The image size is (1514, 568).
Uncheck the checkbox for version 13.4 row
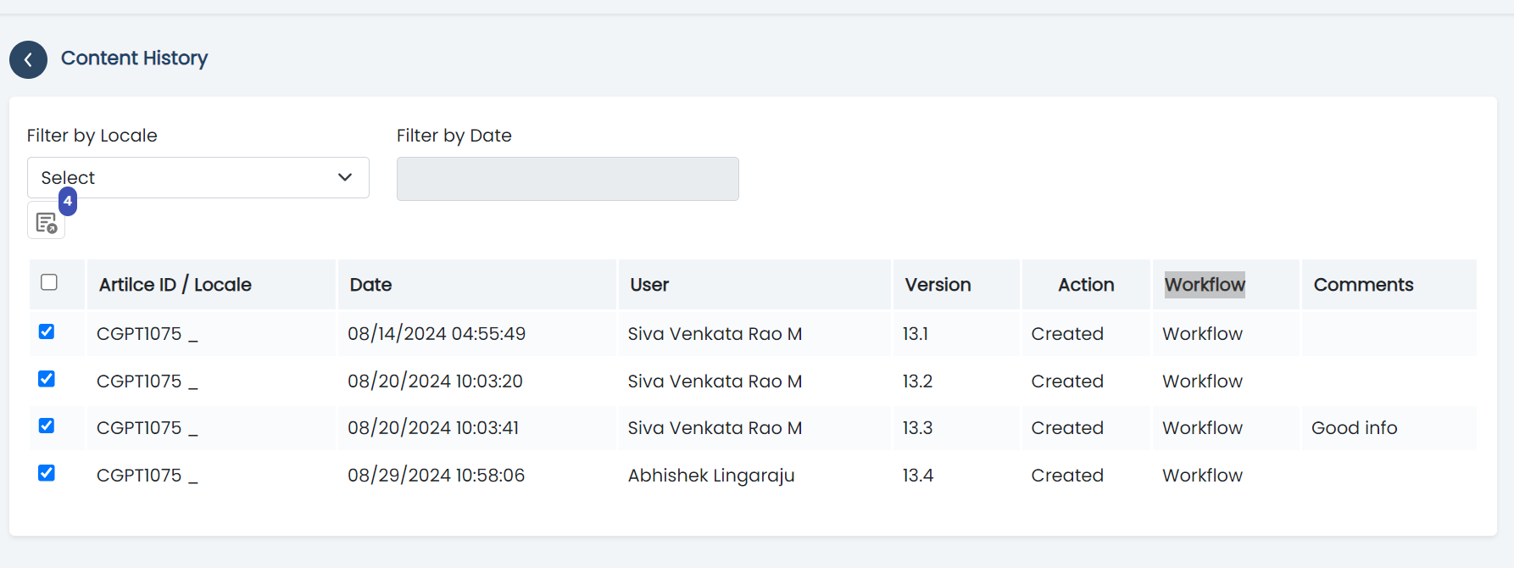click(47, 473)
